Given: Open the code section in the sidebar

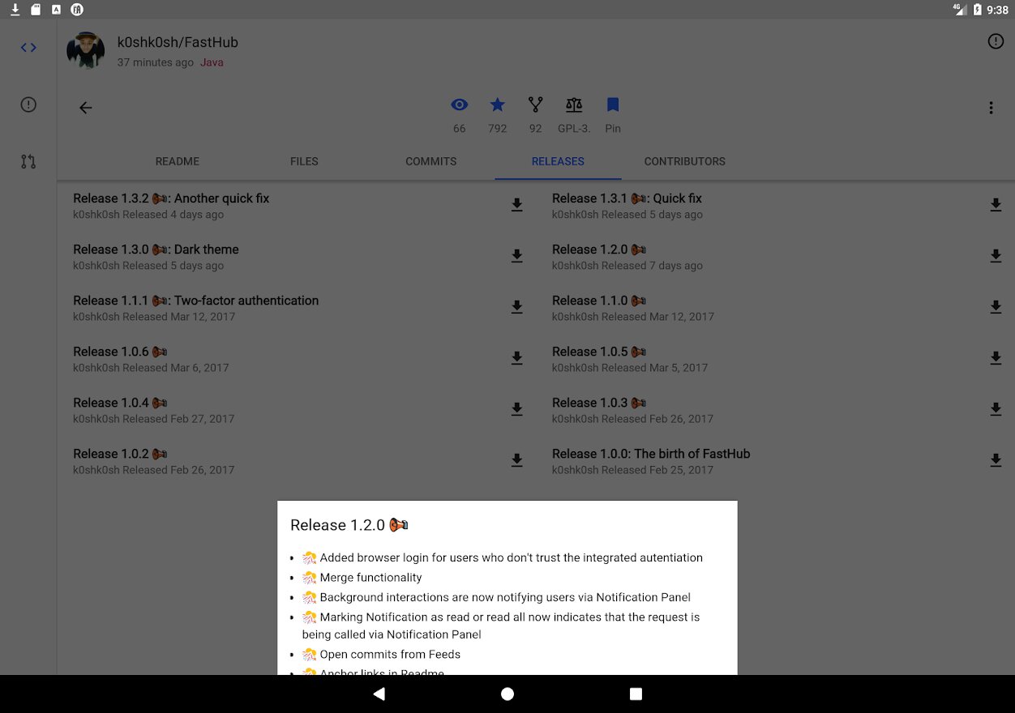Looking at the screenshot, I should (28, 48).
